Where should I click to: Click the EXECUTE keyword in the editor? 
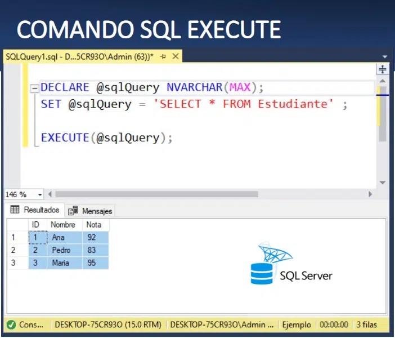pos(65,137)
